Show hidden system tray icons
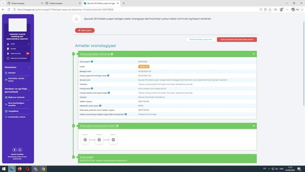 pos(269,169)
